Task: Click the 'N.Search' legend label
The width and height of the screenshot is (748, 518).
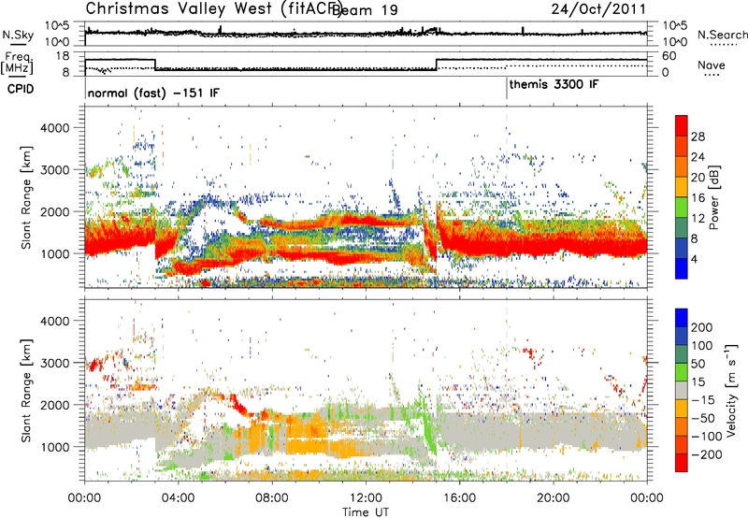Action: (x=722, y=35)
